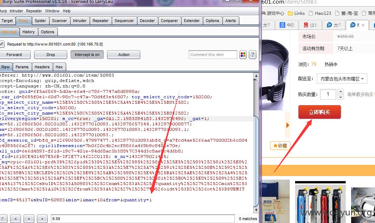Open the 清洁袋 product thumbnail
Viewport: 375px width, 223px height.
[x=276, y=202]
